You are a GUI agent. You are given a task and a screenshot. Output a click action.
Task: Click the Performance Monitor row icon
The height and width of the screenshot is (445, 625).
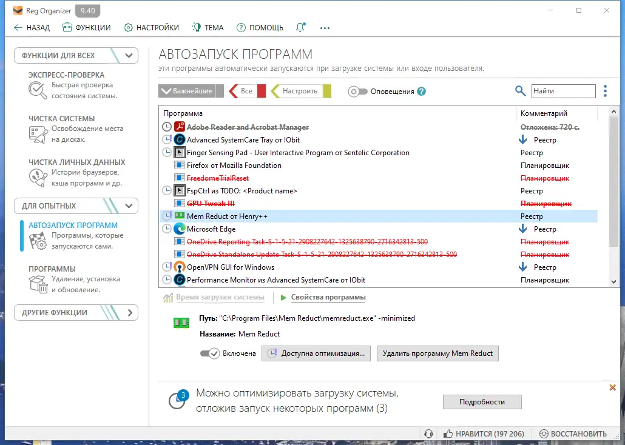tap(180, 279)
